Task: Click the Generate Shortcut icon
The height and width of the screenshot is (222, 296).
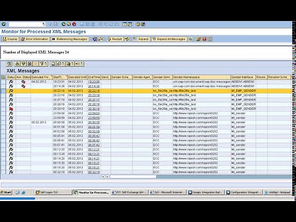Action: [x=129, y=24]
